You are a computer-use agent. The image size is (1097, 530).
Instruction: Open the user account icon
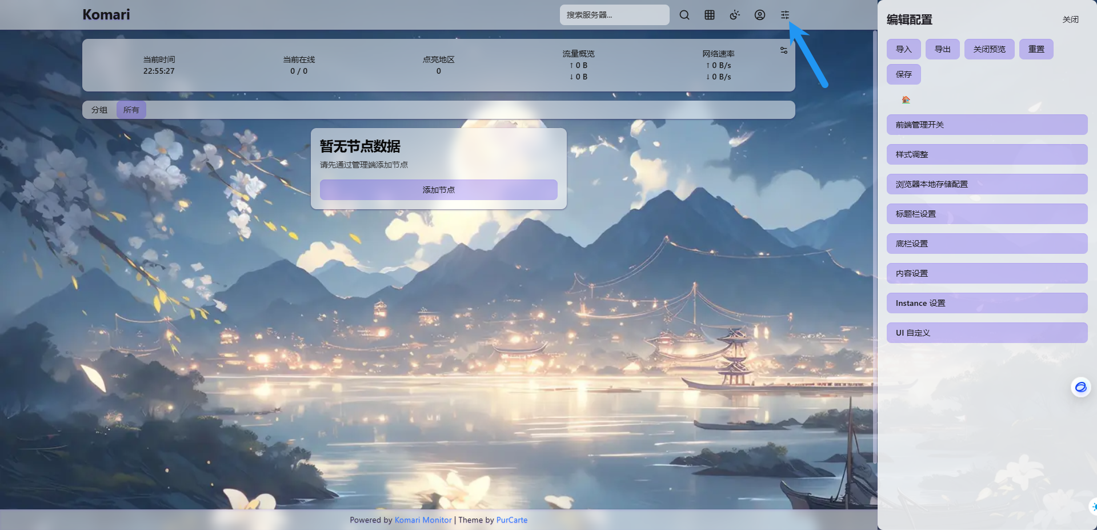[759, 15]
